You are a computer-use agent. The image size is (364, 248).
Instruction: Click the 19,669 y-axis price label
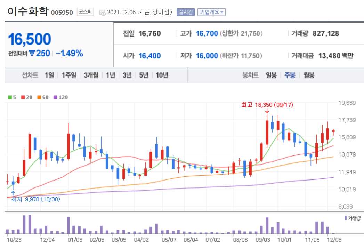tap(347, 103)
